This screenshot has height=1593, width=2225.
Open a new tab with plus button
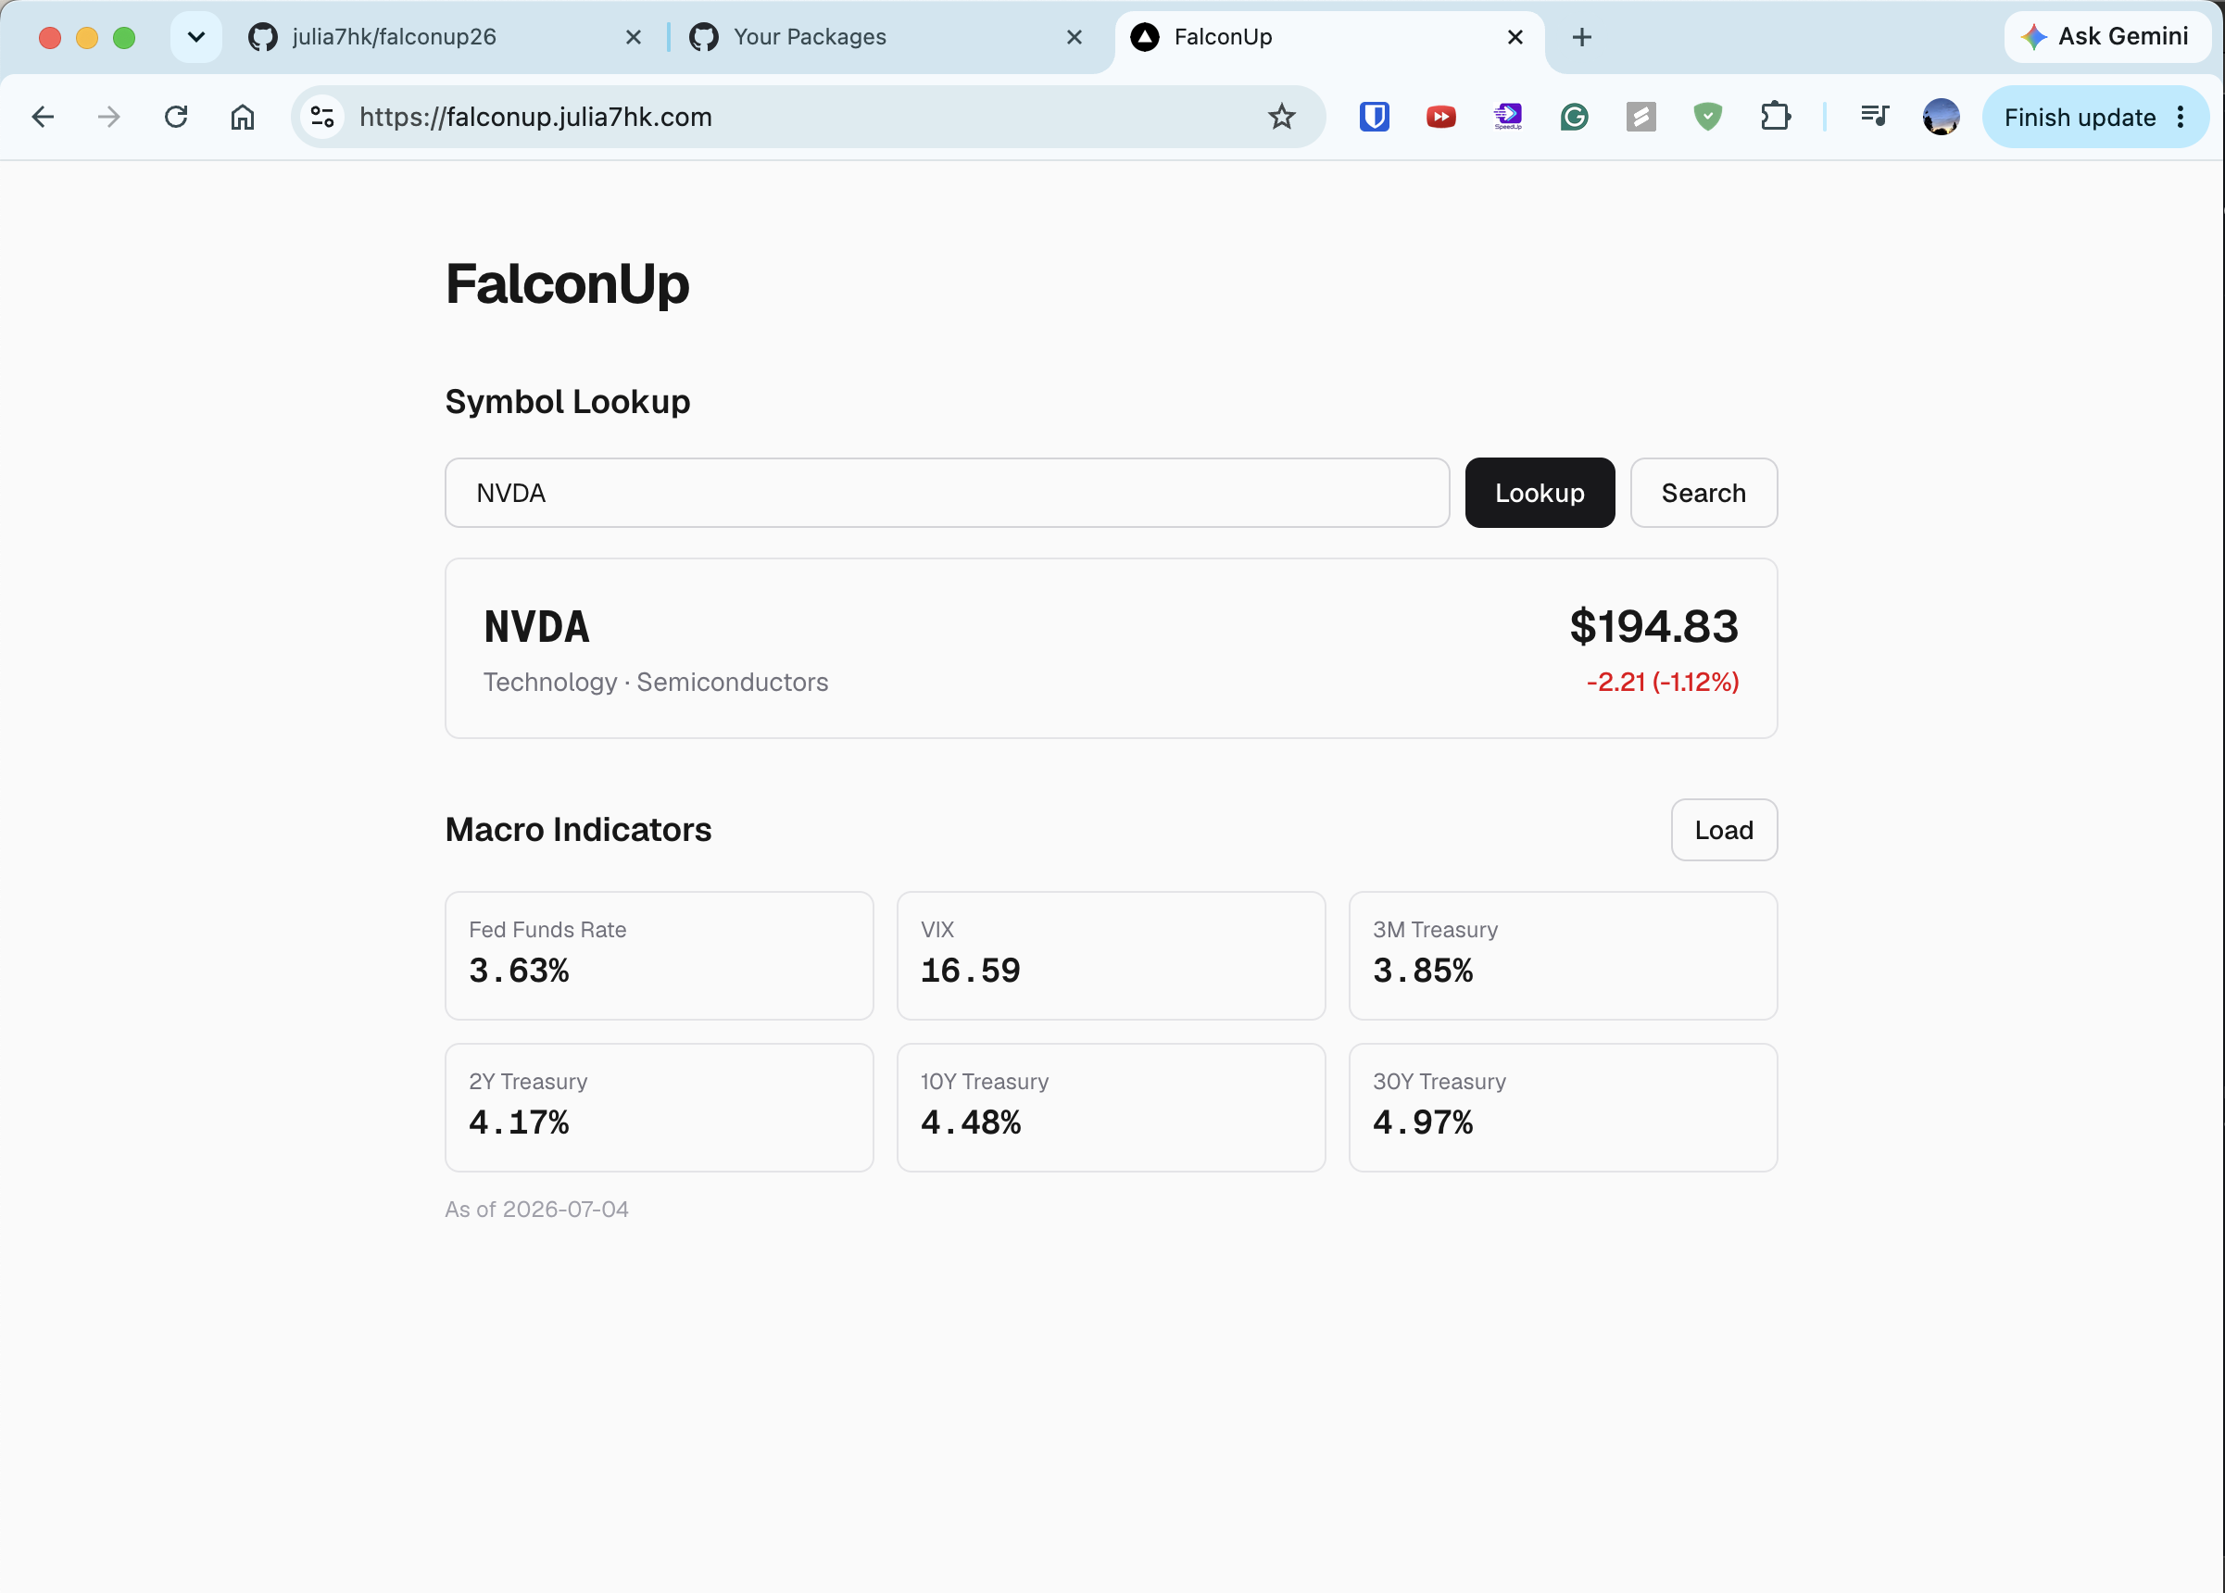click(x=1581, y=37)
